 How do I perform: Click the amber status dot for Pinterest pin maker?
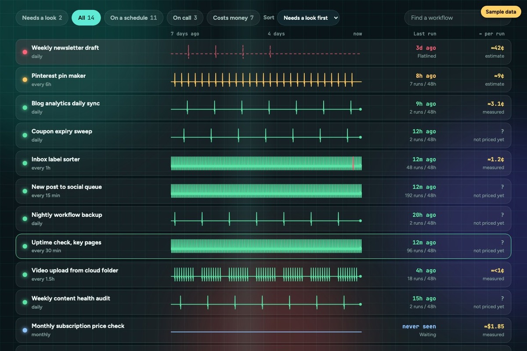tap(25, 80)
